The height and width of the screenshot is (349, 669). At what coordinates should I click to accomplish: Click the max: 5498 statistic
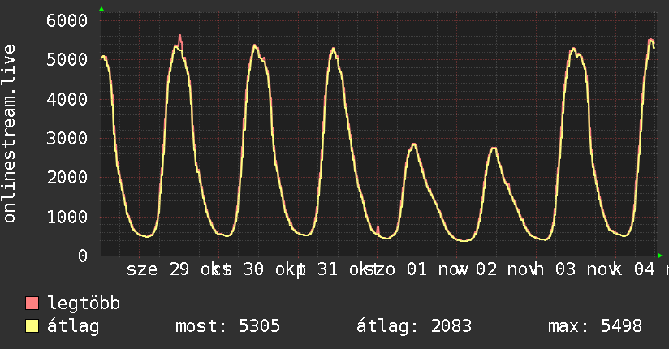point(595,326)
